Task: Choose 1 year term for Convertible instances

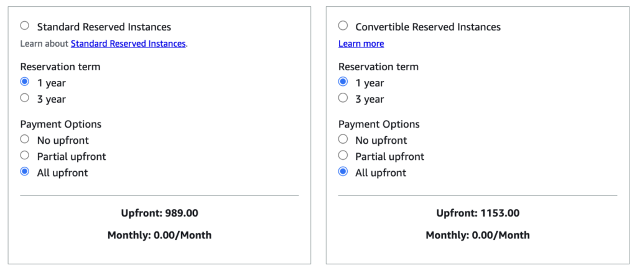Action: [343, 82]
